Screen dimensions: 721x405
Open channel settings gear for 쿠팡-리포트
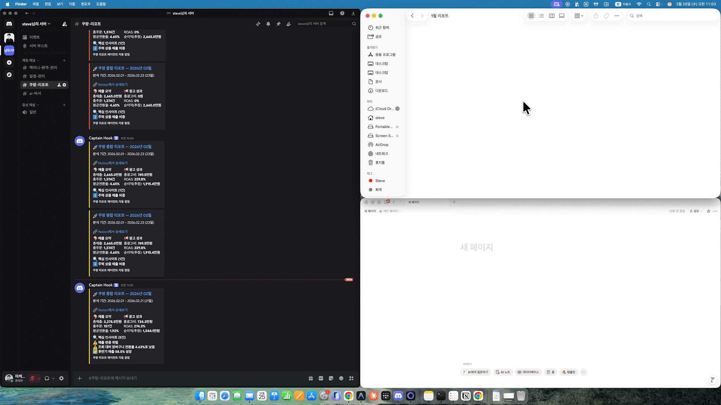(x=64, y=85)
